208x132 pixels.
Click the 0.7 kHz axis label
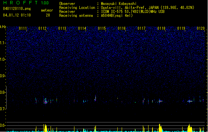tap(3, 109)
